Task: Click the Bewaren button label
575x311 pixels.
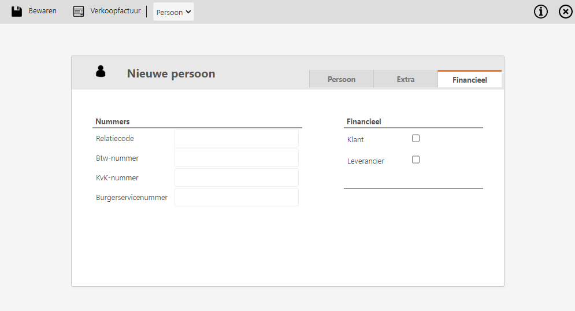Action: pos(43,11)
